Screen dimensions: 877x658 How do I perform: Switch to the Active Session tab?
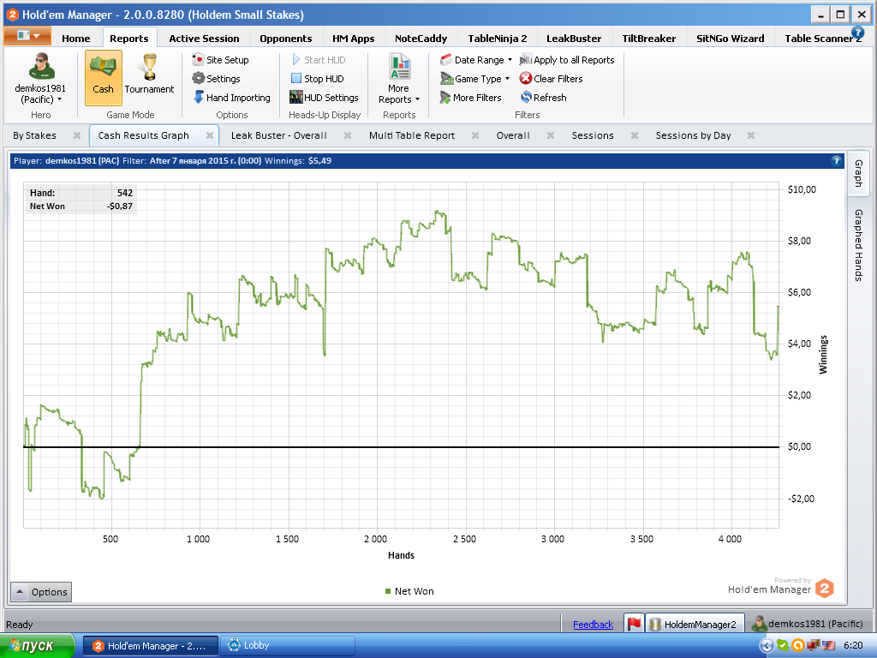tap(204, 38)
